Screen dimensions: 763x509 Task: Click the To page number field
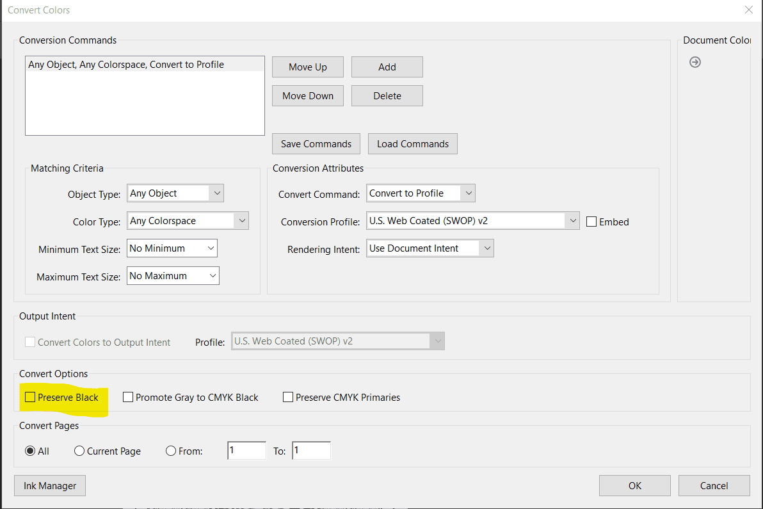311,451
